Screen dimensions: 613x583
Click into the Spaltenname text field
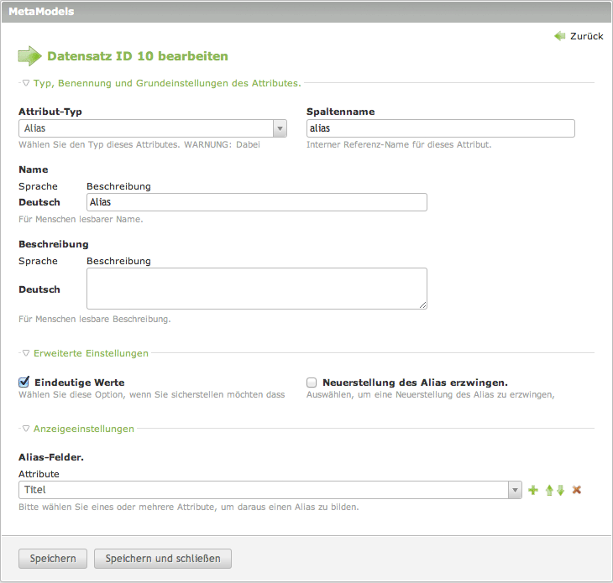441,128
